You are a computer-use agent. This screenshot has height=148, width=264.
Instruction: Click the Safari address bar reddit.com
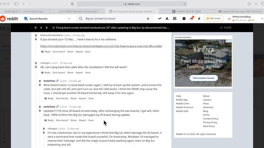pyautogui.click(x=132, y=4)
